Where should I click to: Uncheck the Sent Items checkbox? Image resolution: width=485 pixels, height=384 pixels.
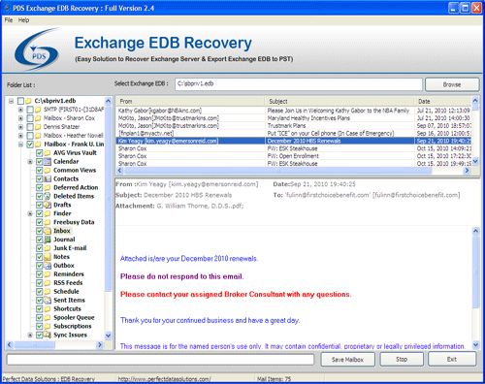click(40, 301)
